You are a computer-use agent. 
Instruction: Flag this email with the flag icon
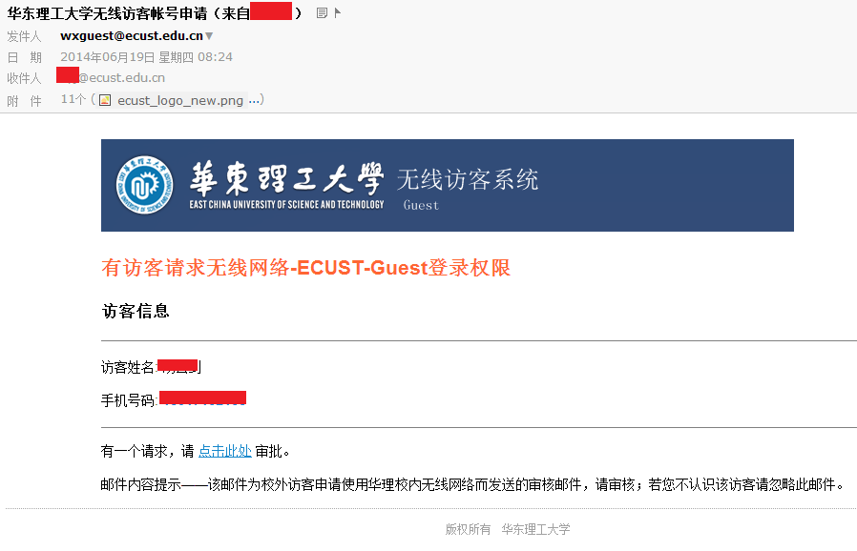337,12
